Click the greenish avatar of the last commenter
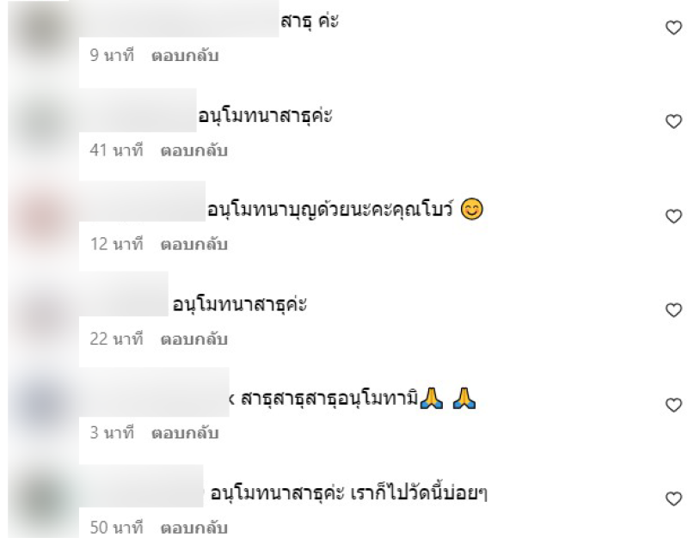The height and width of the screenshot is (556, 688). (x=43, y=500)
